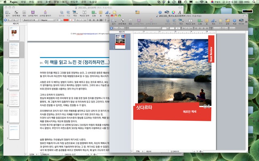Click the background color well in back window
The width and height of the screenshot is (259, 161).
point(72,20)
